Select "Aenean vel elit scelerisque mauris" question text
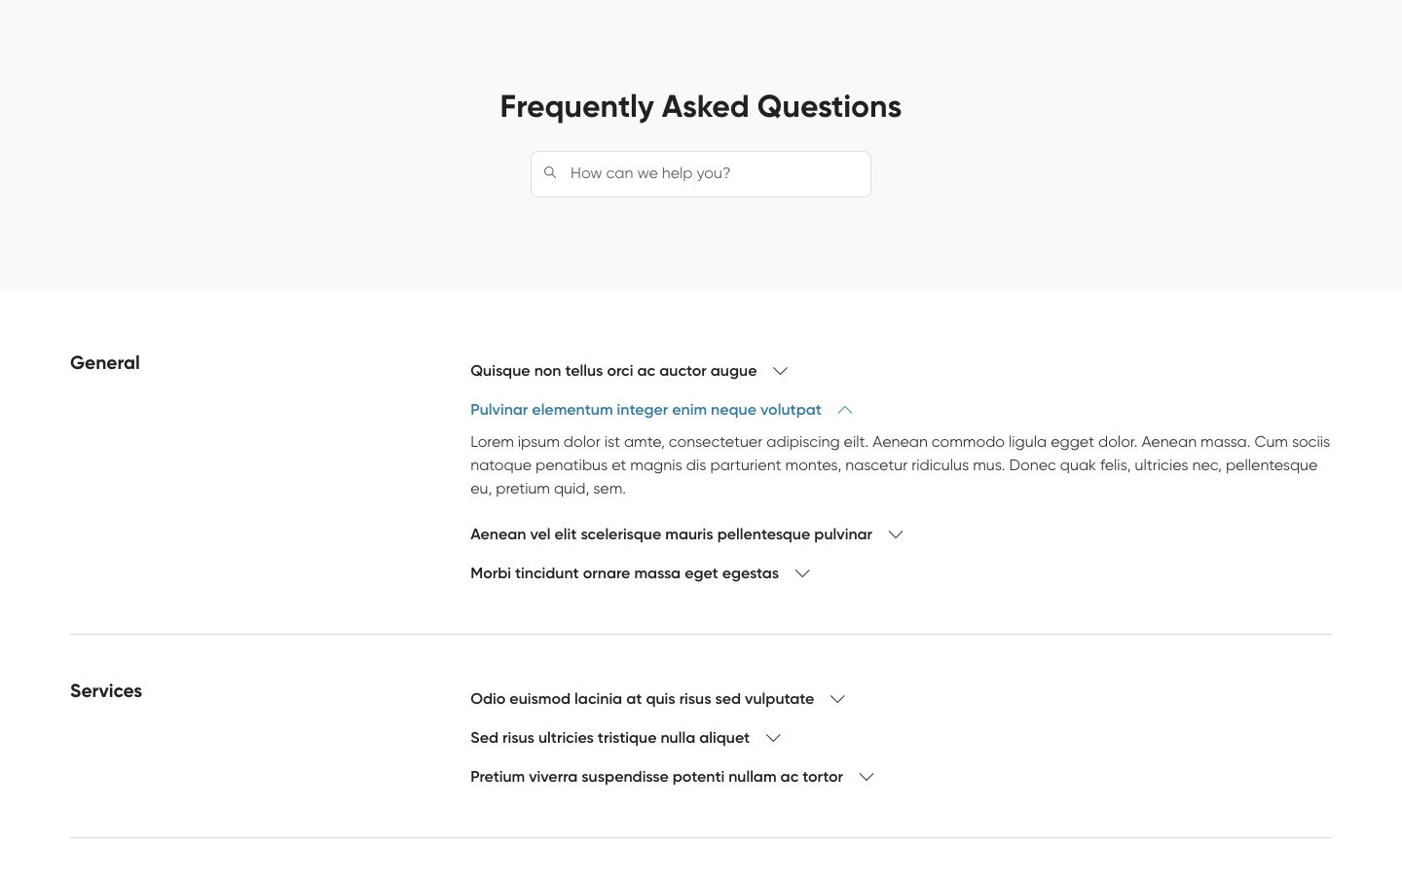 tap(671, 534)
